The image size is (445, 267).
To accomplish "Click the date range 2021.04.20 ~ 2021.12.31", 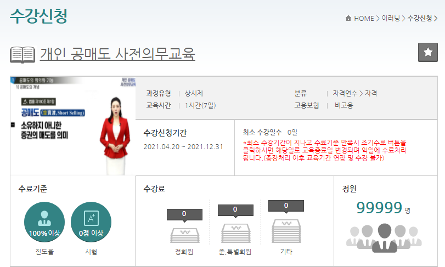I will coord(183,147).
